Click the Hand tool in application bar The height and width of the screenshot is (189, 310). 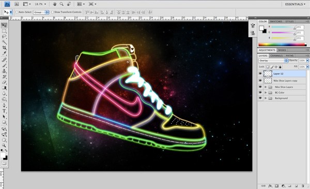point(55,4)
